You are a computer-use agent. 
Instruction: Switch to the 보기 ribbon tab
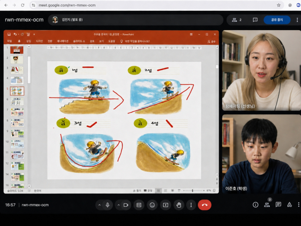coord(102,41)
